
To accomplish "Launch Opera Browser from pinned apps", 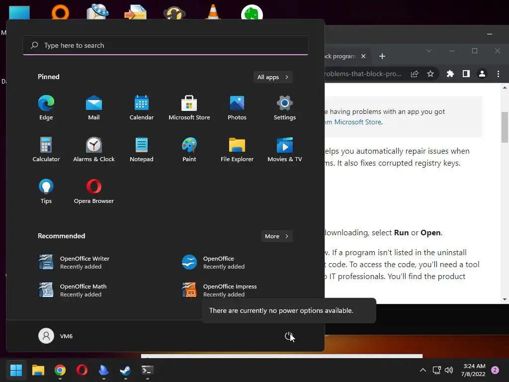I will coord(94,191).
